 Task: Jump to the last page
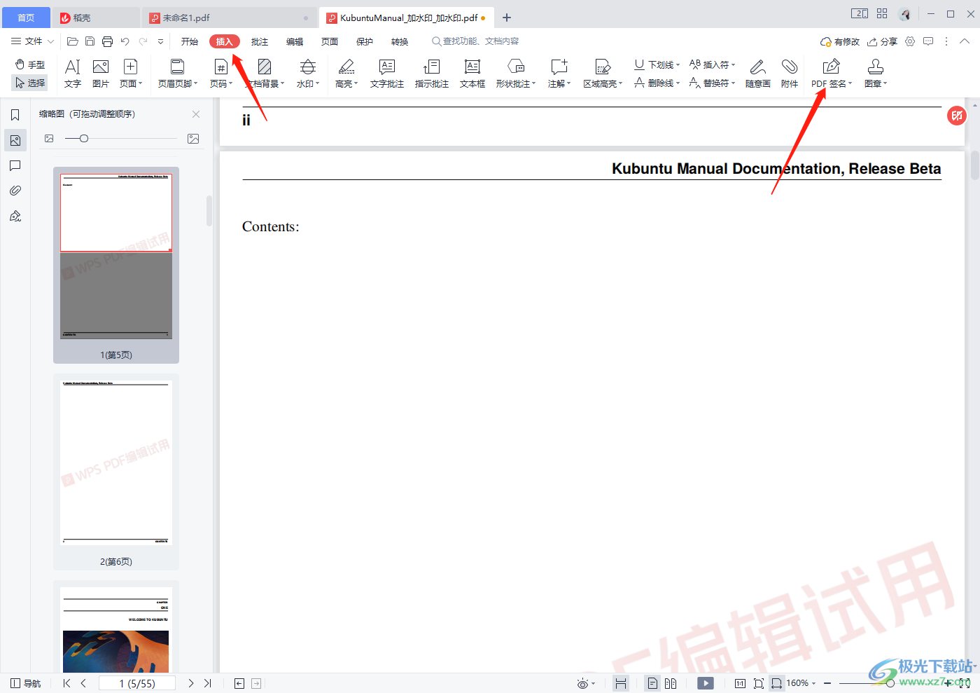207,683
